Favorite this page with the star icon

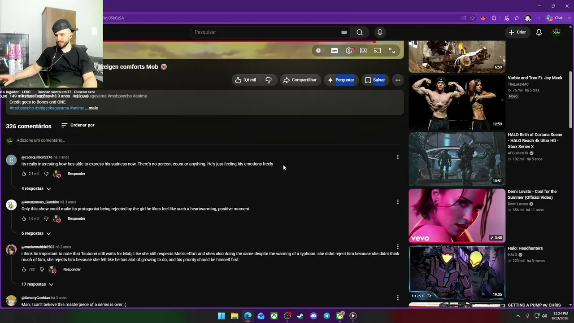click(472, 18)
